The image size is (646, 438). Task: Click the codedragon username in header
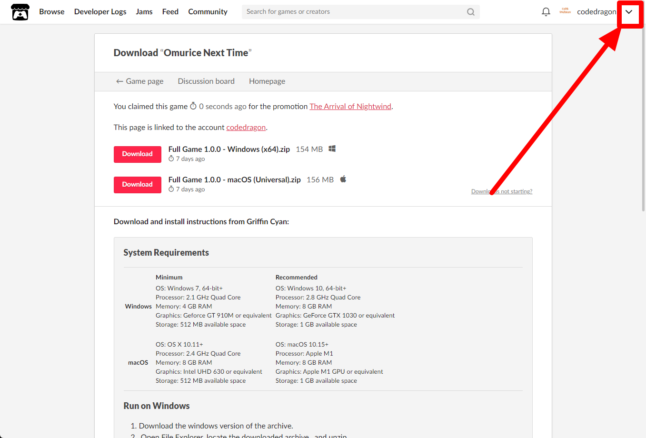[596, 11]
